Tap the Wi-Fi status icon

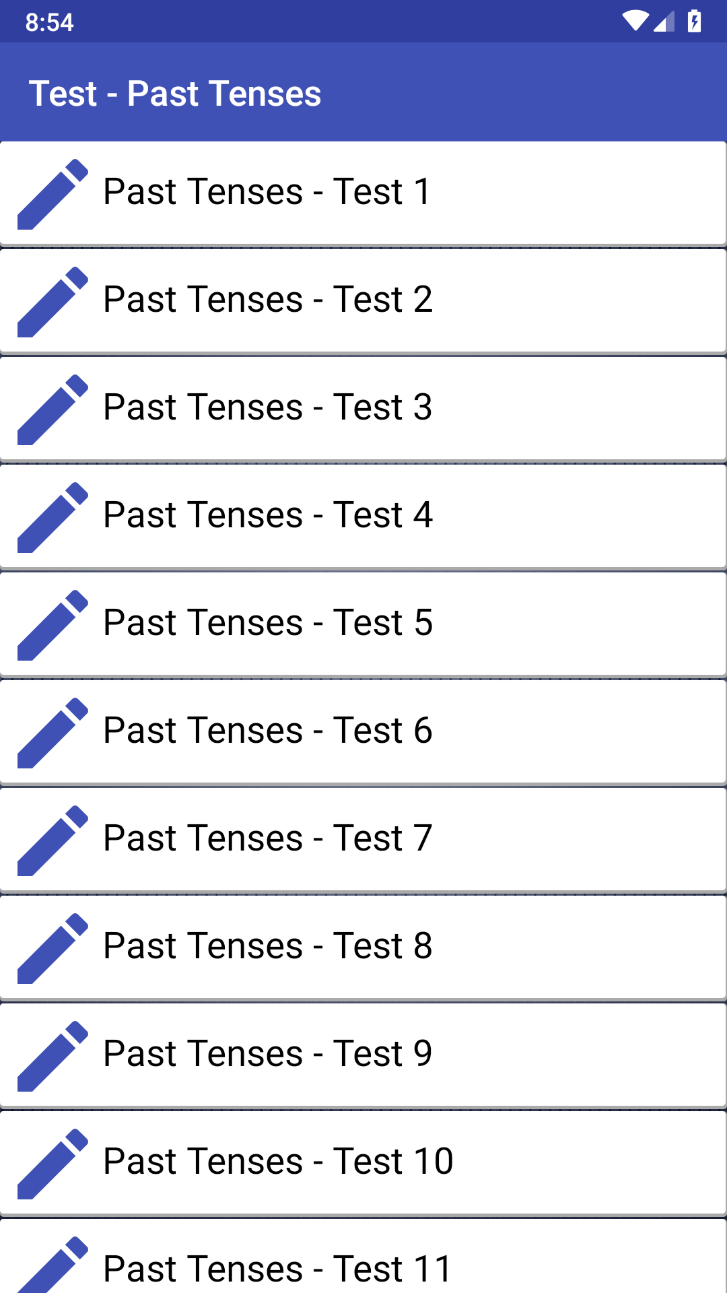tap(635, 21)
